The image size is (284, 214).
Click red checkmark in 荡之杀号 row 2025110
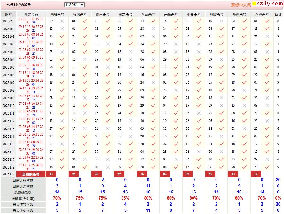(x=130, y=105)
